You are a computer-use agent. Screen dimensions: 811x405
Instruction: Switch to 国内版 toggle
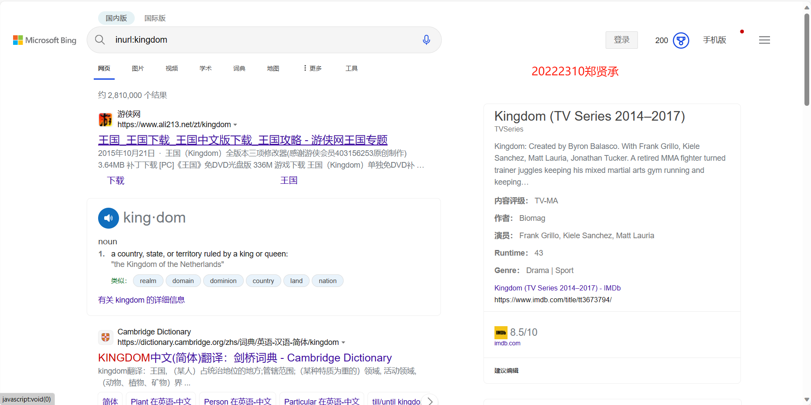coord(116,18)
